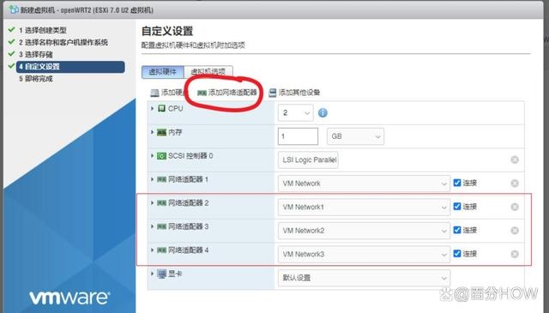
Task: Open the CPU count dropdown
Action: tap(295, 113)
